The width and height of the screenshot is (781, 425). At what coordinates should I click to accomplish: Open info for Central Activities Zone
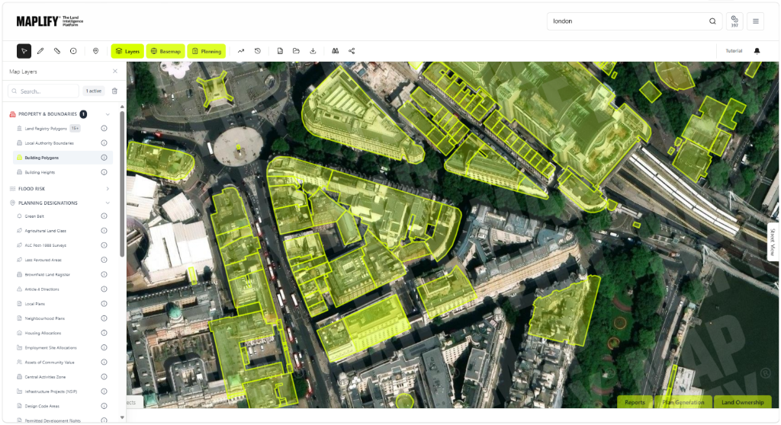point(104,377)
